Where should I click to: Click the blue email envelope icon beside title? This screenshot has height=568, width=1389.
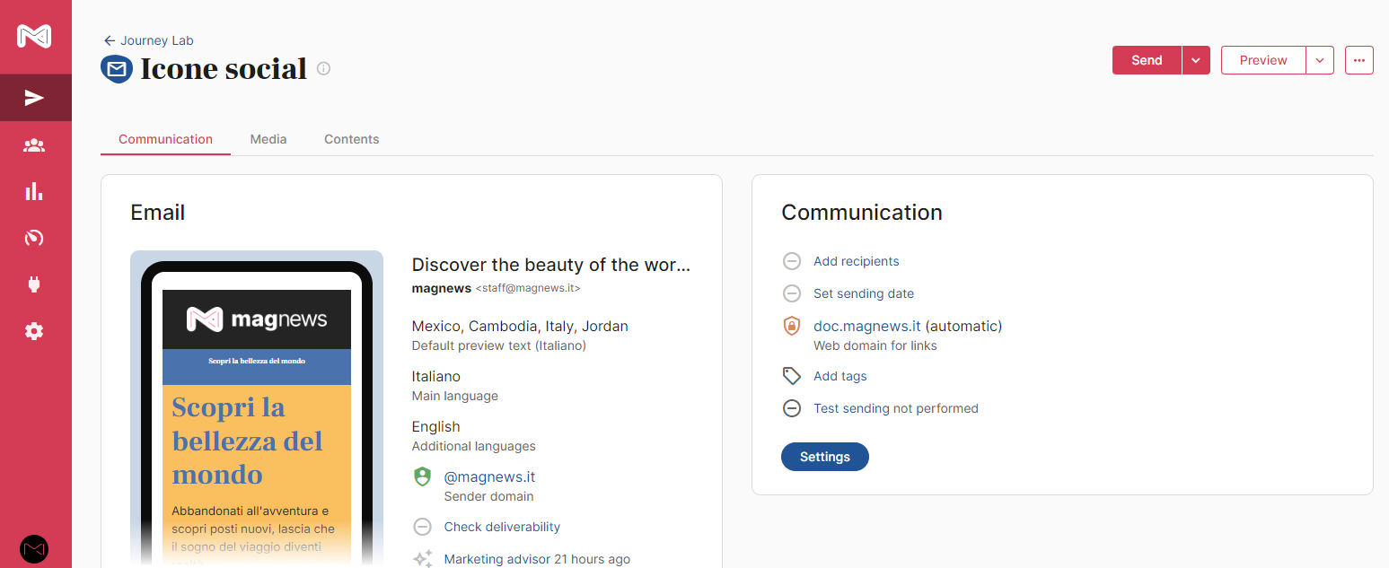tap(116, 69)
